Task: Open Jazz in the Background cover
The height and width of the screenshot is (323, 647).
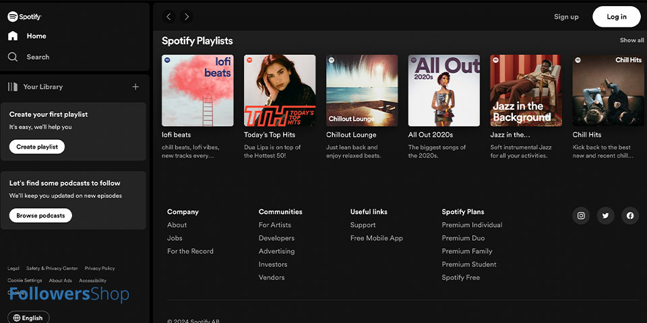Action: point(526,91)
